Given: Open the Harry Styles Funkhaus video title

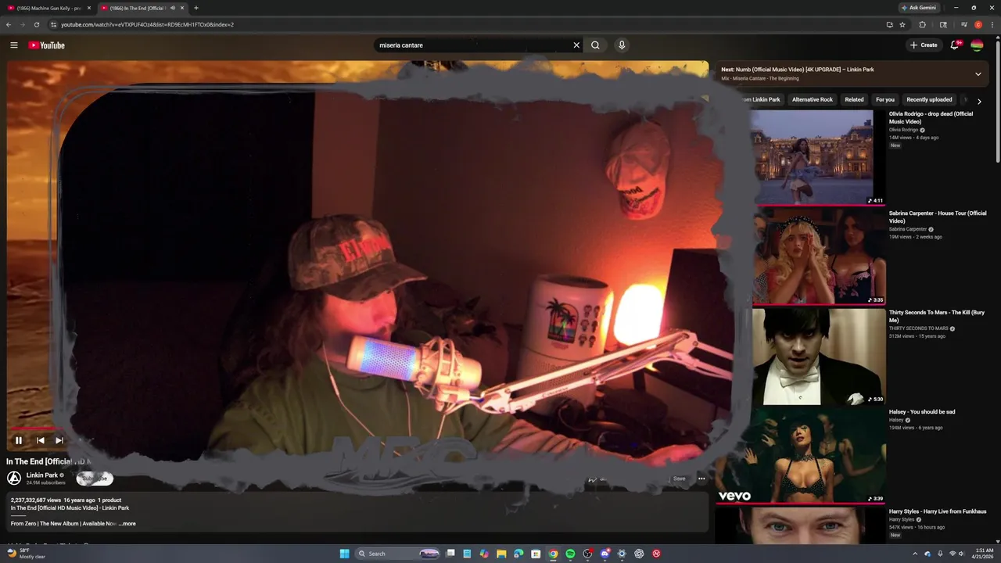Looking at the screenshot, I should 938,511.
